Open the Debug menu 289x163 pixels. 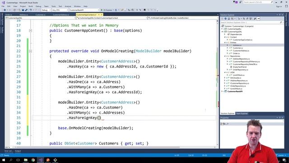(38, 6)
